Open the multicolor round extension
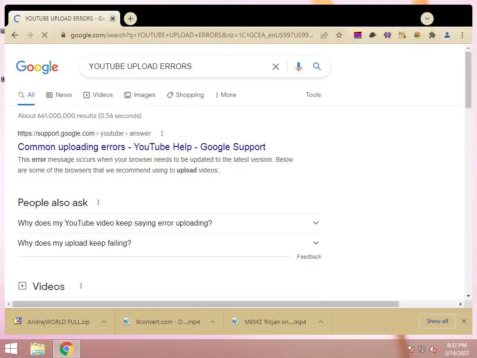Screen dimensions: 477x358 pyautogui.click(x=417, y=35)
